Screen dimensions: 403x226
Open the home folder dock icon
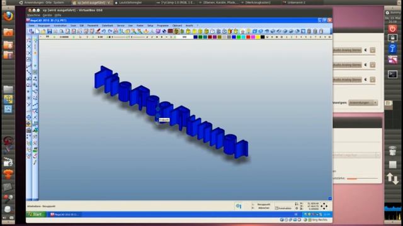(8, 32)
